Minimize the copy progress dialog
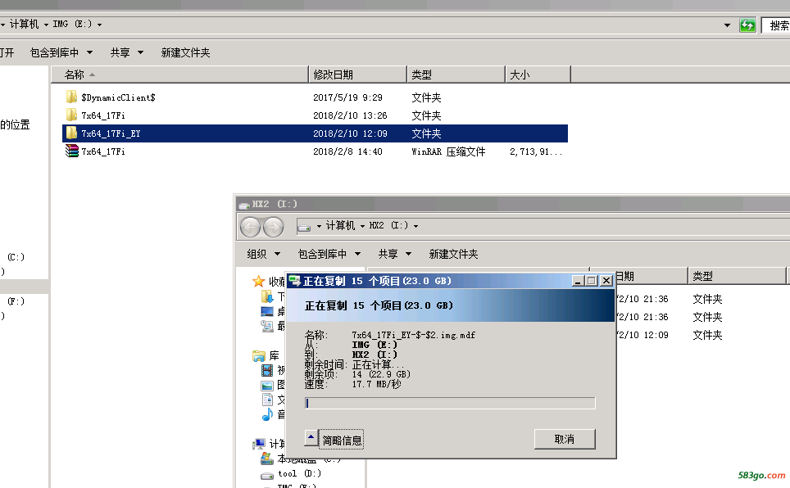 point(578,281)
